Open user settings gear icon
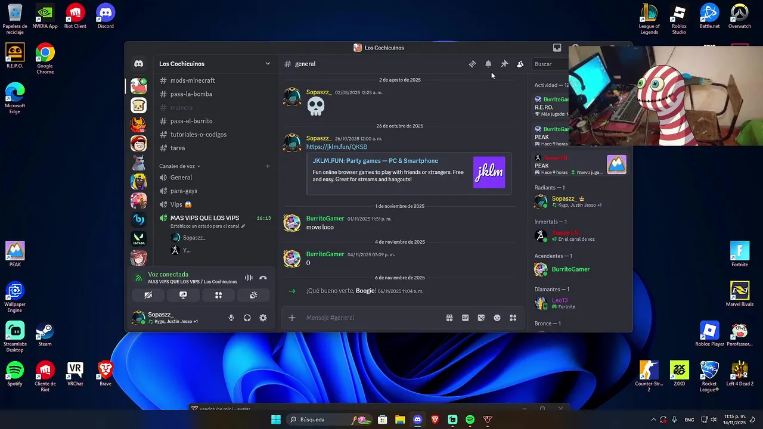Screen dimensions: 763x429 [263, 318]
